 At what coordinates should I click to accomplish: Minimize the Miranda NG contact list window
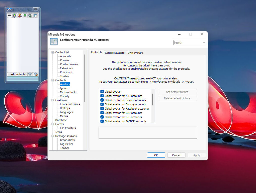click(x=36, y=9)
